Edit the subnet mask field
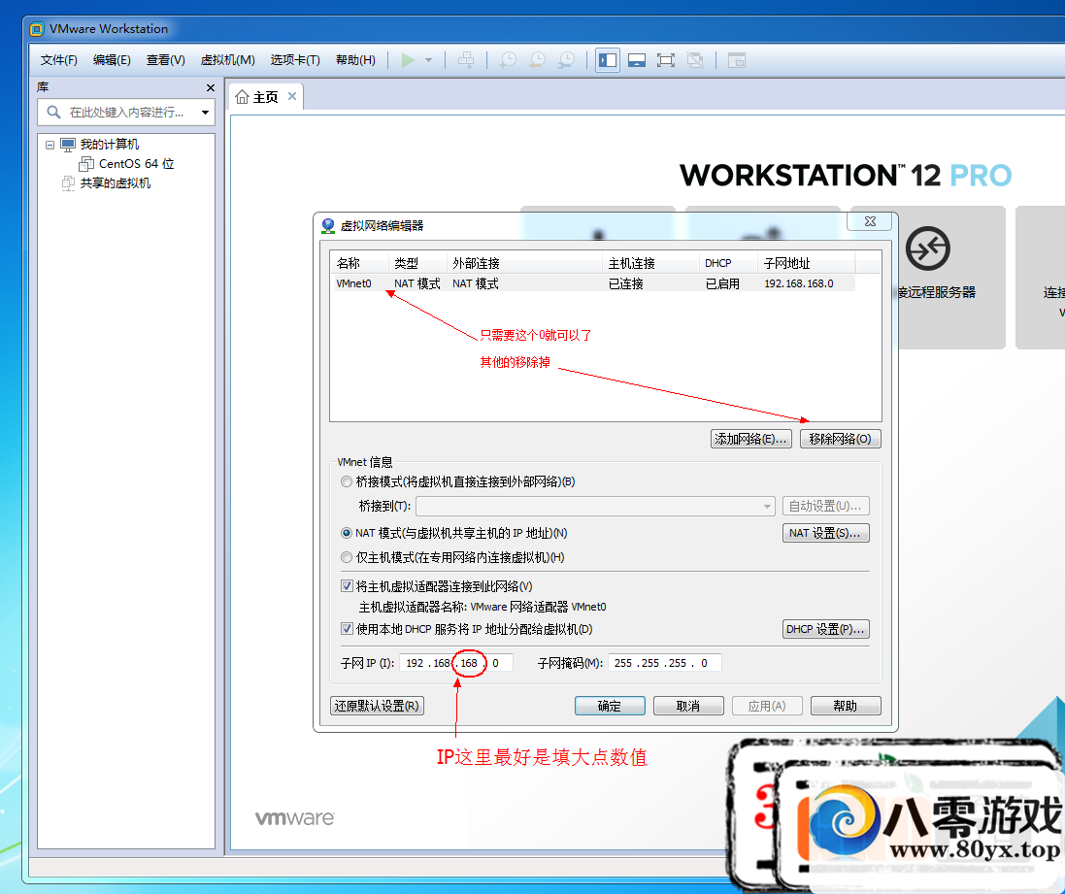 click(665, 662)
